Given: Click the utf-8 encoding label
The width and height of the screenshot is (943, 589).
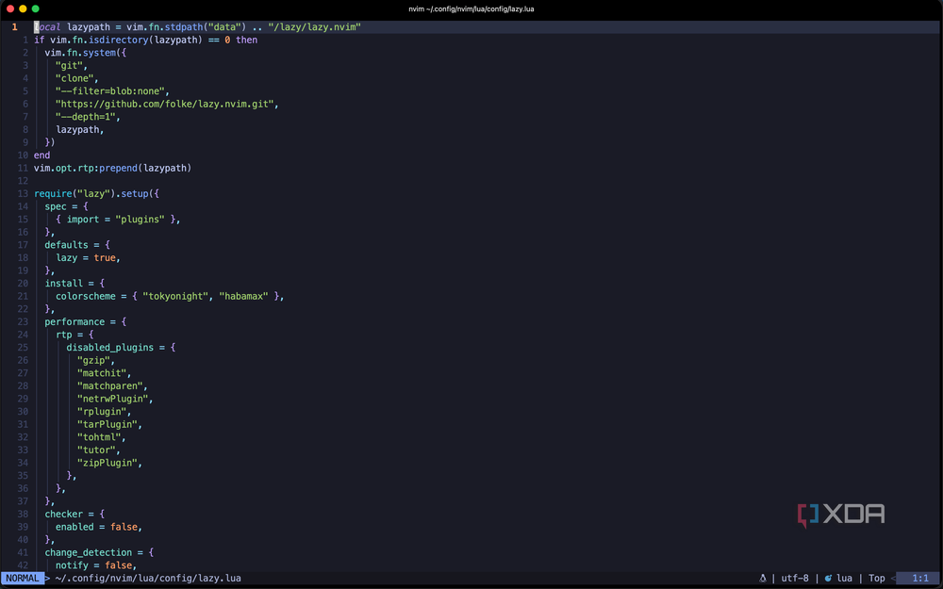Looking at the screenshot, I should tap(795, 579).
